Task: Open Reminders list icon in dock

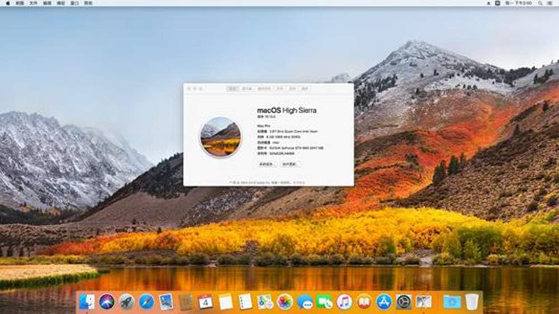Action: pyautogui.click(x=245, y=302)
